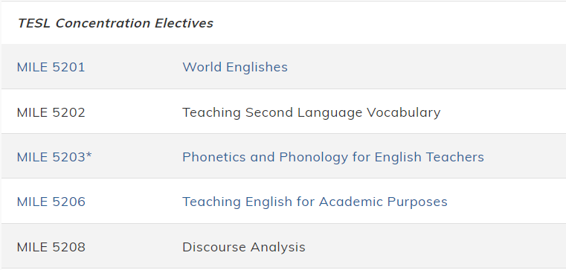This screenshot has height=270, width=566.
Task: Click the MILE 5208 course code text
Action: click(51, 247)
